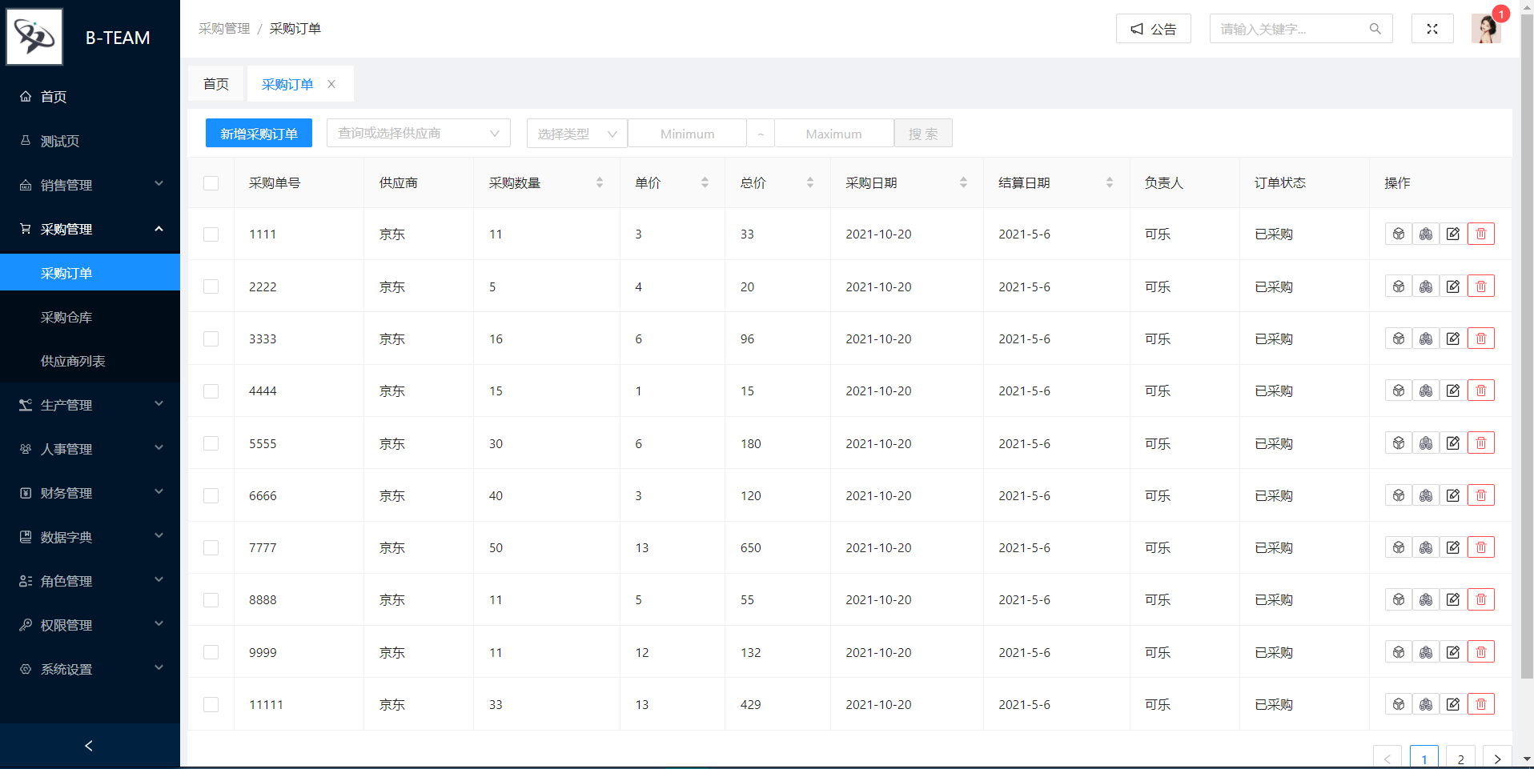Edit order 2222 using the pencil icon
Viewport: 1534px width, 769px height.
coord(1452,286)
